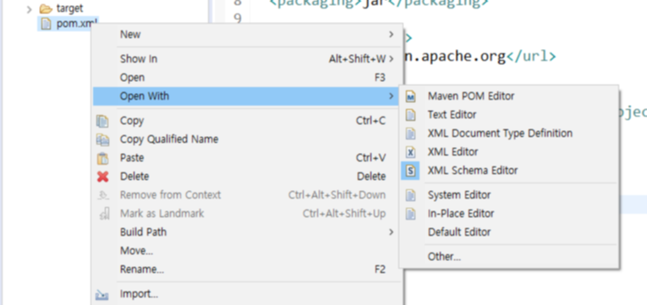647x305 pixels.
Task: Open with System Editor
Action: pyautogui.click(x=509, y=194)
